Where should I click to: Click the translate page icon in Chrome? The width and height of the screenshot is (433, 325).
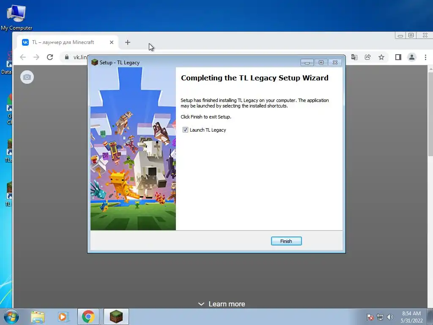click(x=354, y=57)
